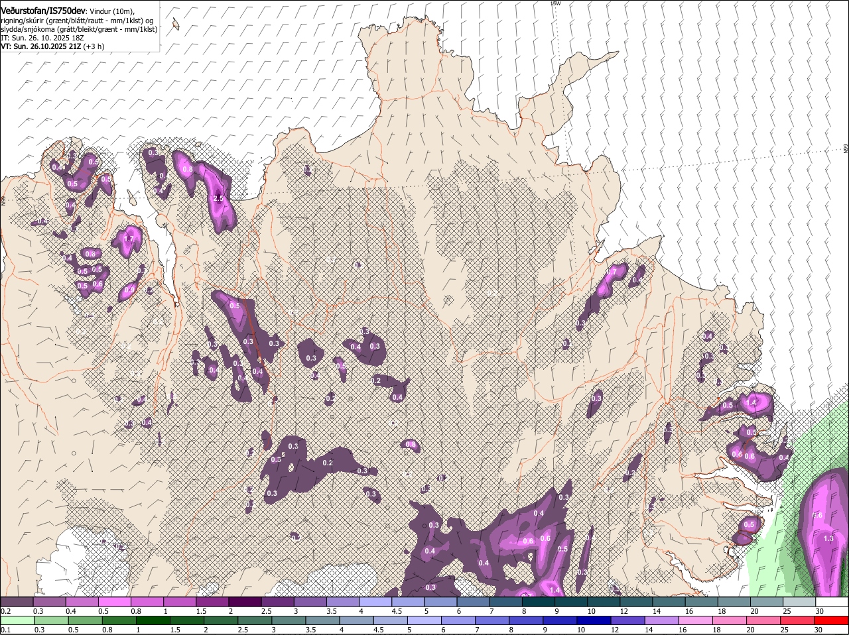Select the 25 swatch in the lower red scale

[x=797, y=620]
